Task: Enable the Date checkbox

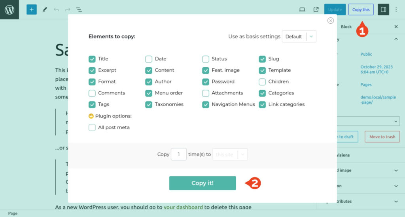Action: [x=149, y=59]
